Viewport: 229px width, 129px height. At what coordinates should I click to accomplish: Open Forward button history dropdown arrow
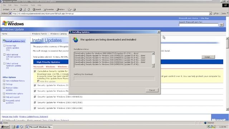click(x=17, y=10)
